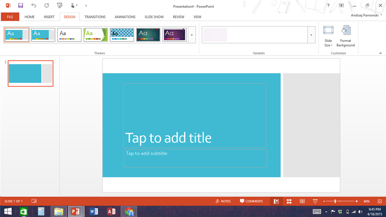
Task: Click the zoom slider handle
Action: [x=335, y=201]
